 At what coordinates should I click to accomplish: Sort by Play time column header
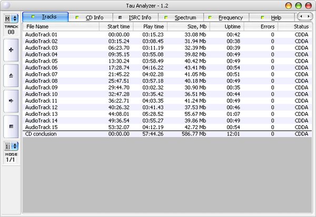(x=150, y=26)
